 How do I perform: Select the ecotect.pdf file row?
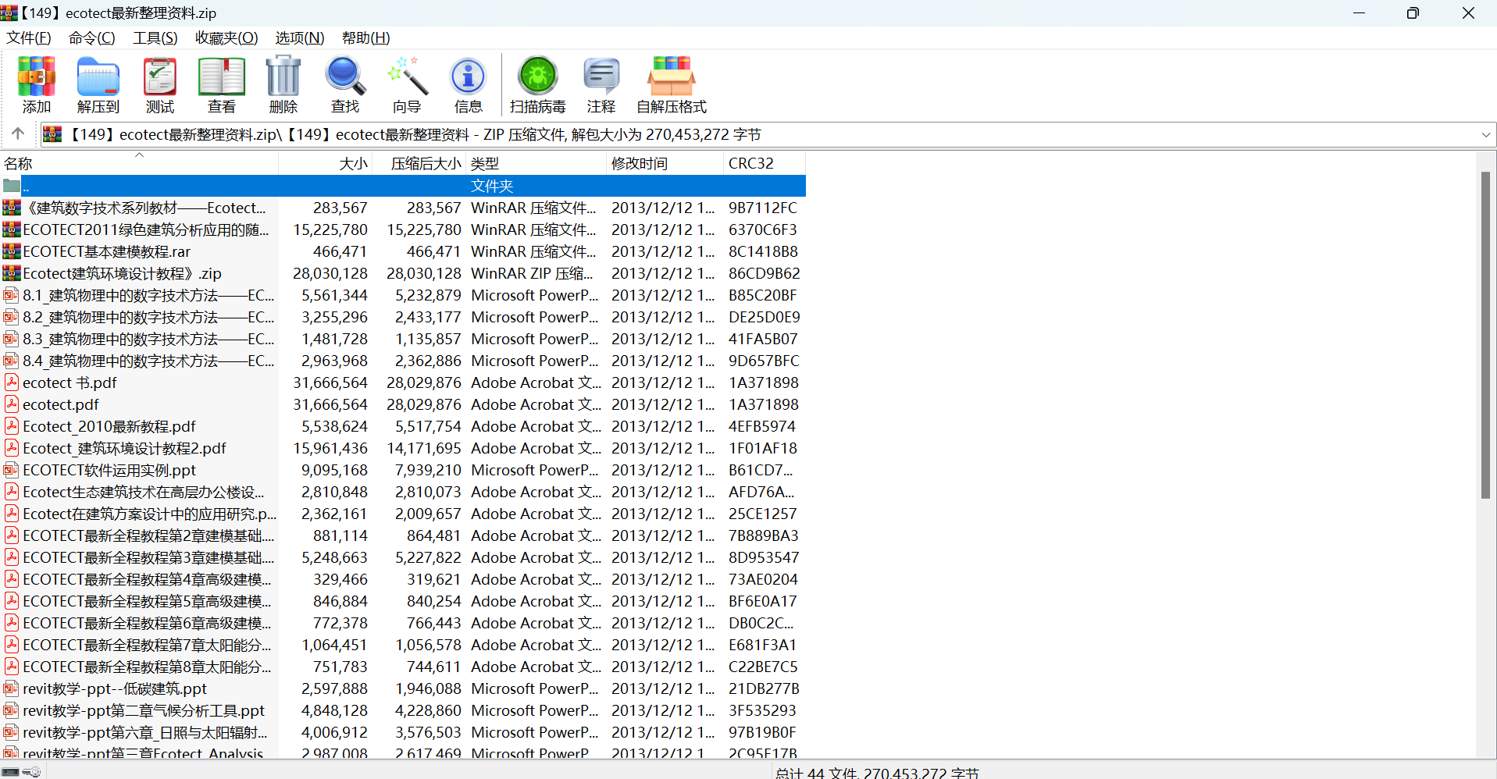61,404
